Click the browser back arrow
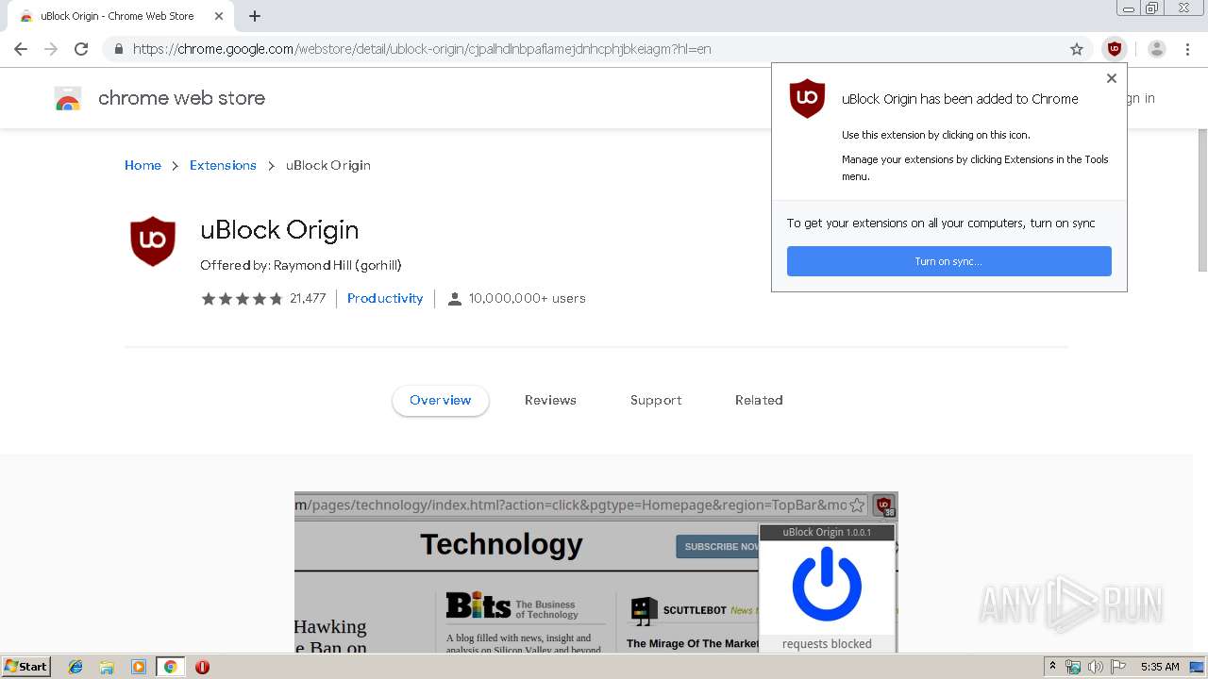 point(21,49)
